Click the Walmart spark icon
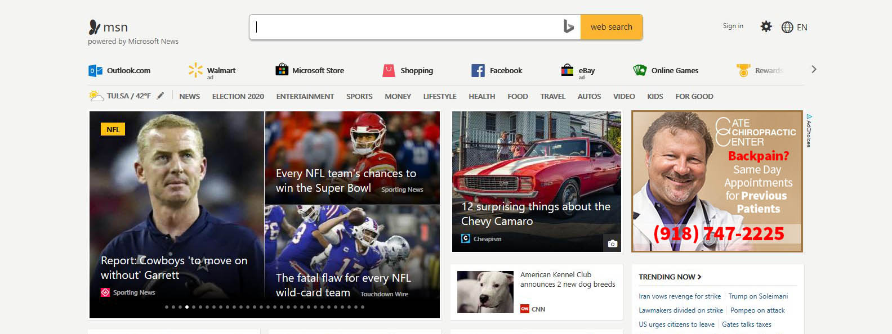Viewport: 892px width, 334px height. pos(195,70)
